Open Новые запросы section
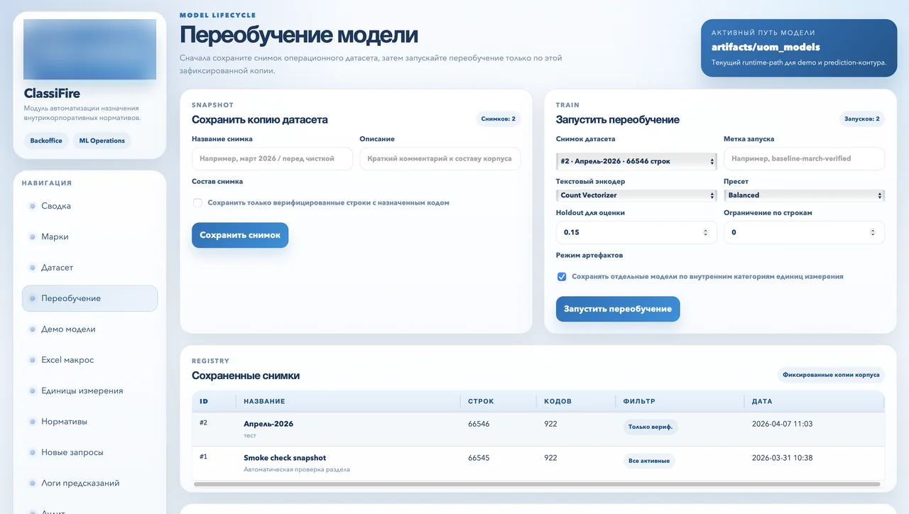 point(89,452)
